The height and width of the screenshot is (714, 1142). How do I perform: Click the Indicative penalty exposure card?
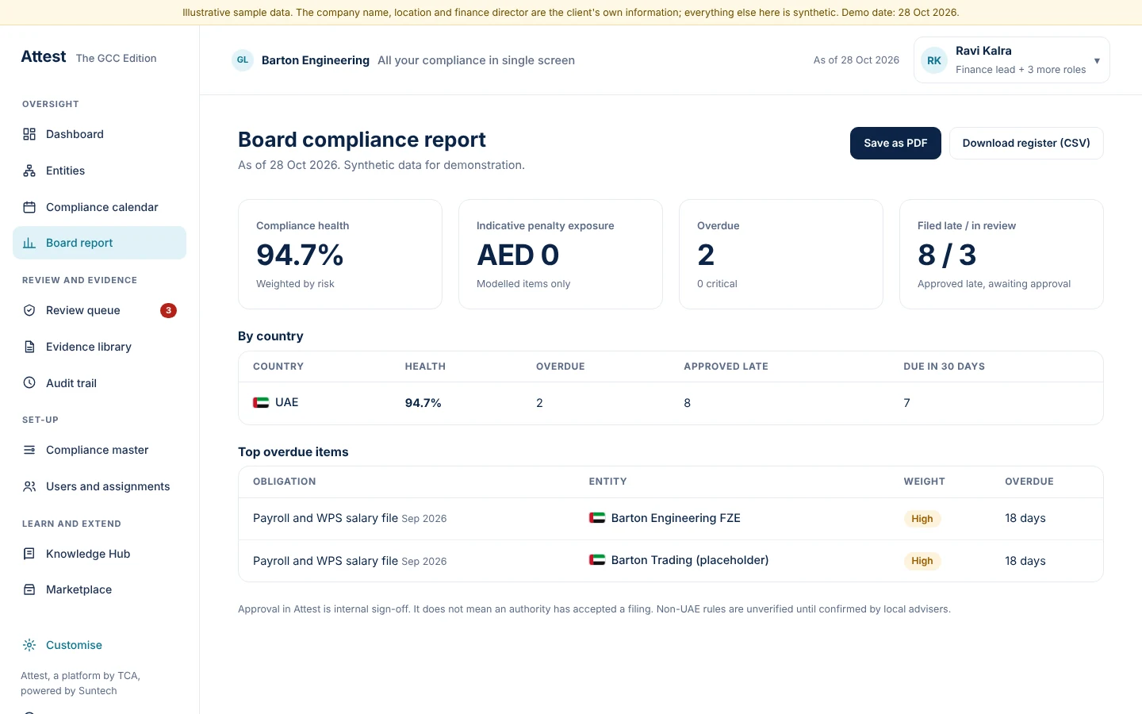coord(561,254)
